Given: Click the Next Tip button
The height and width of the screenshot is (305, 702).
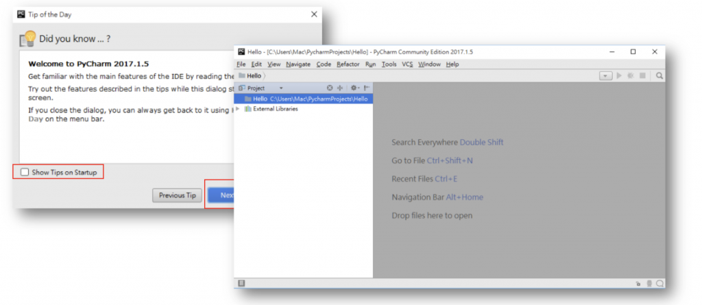Looking at the screenshot, I should click(221, 195).
